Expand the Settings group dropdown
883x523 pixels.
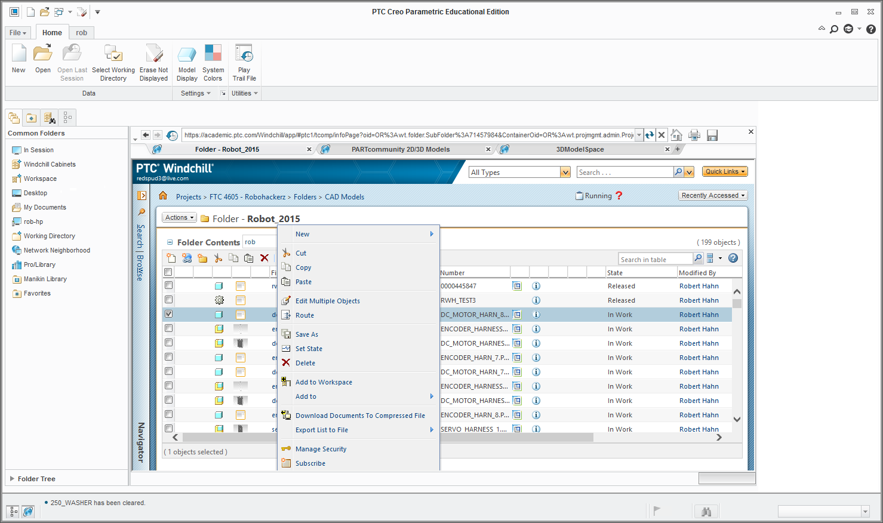[x=196, y=93]
